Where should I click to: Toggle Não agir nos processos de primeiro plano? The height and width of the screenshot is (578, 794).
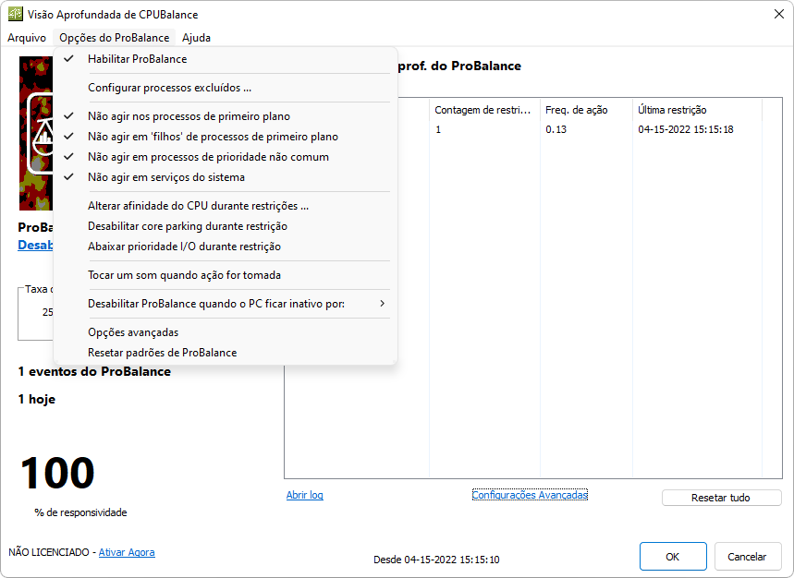coord(189,116)
